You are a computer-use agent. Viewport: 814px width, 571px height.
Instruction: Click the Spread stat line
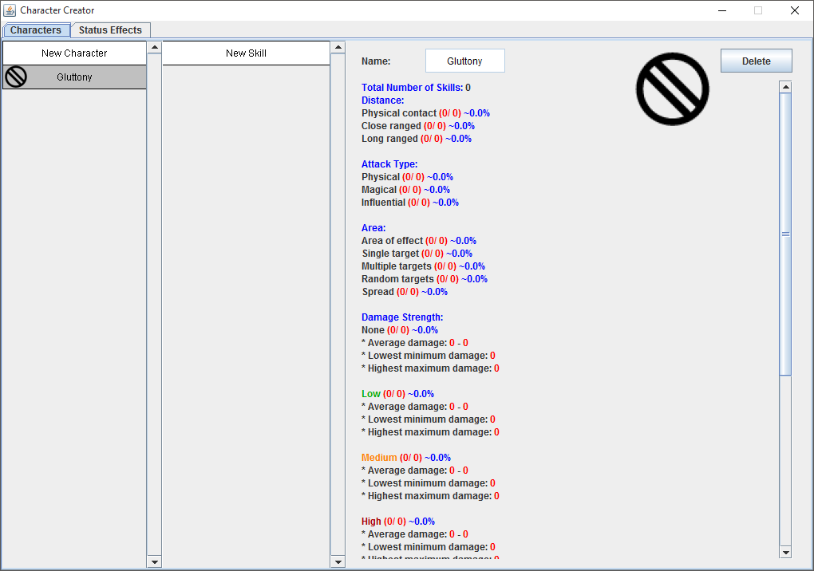405,291
